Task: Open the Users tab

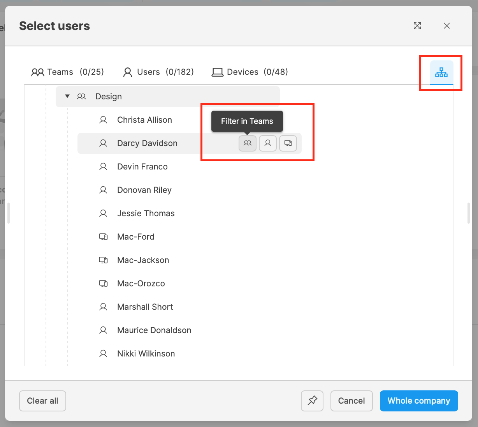Action: 158,72
